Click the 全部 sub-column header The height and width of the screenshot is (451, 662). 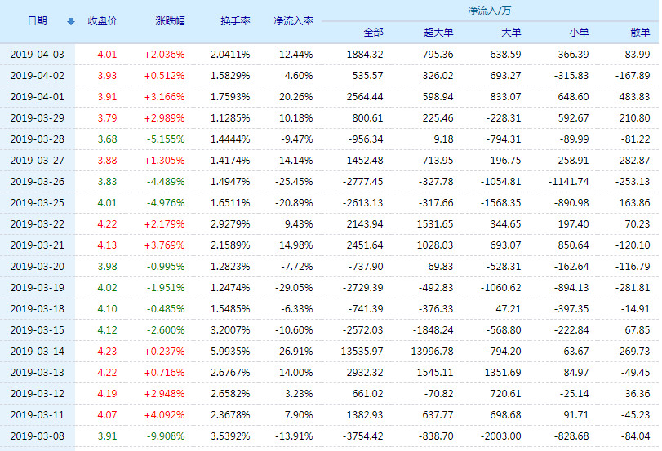click(x=373, y=33)
